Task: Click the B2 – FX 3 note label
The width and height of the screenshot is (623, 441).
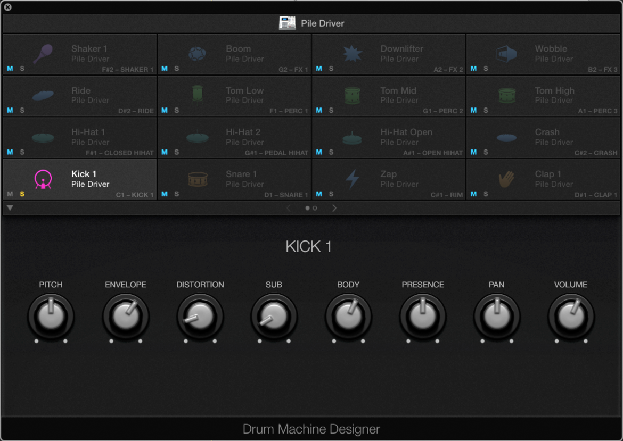Action: pyautogui.click(x=603, y=70)
